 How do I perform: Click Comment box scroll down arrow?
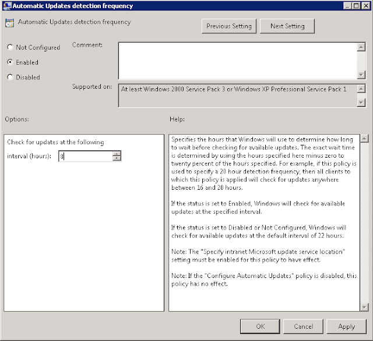coord(361,75)
